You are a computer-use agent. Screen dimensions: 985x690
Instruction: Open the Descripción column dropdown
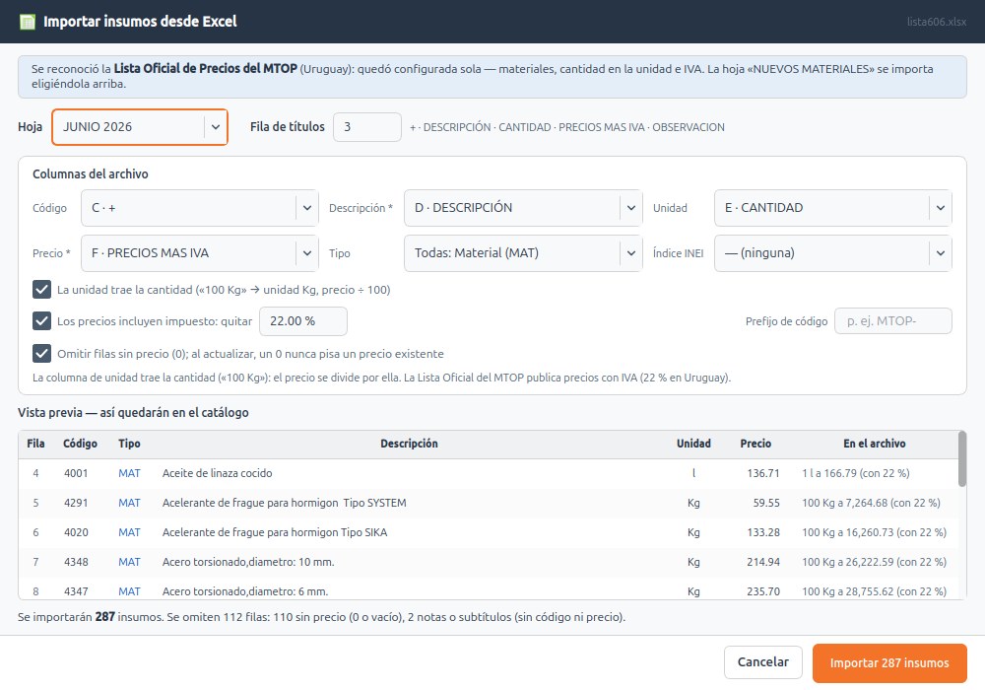pyautogui.click(x=523, y=208)
